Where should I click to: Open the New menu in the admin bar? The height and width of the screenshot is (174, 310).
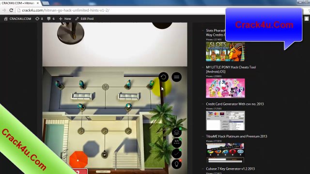65,19
